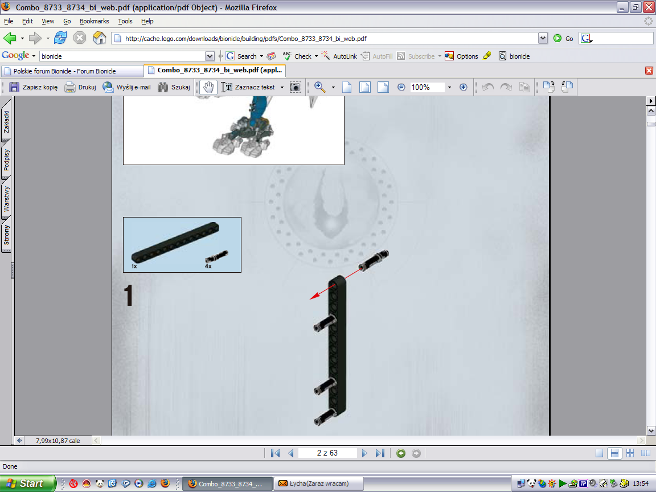Click AutoLink on Google toolbar
656x492 pixels.
[x=339, y=56]
